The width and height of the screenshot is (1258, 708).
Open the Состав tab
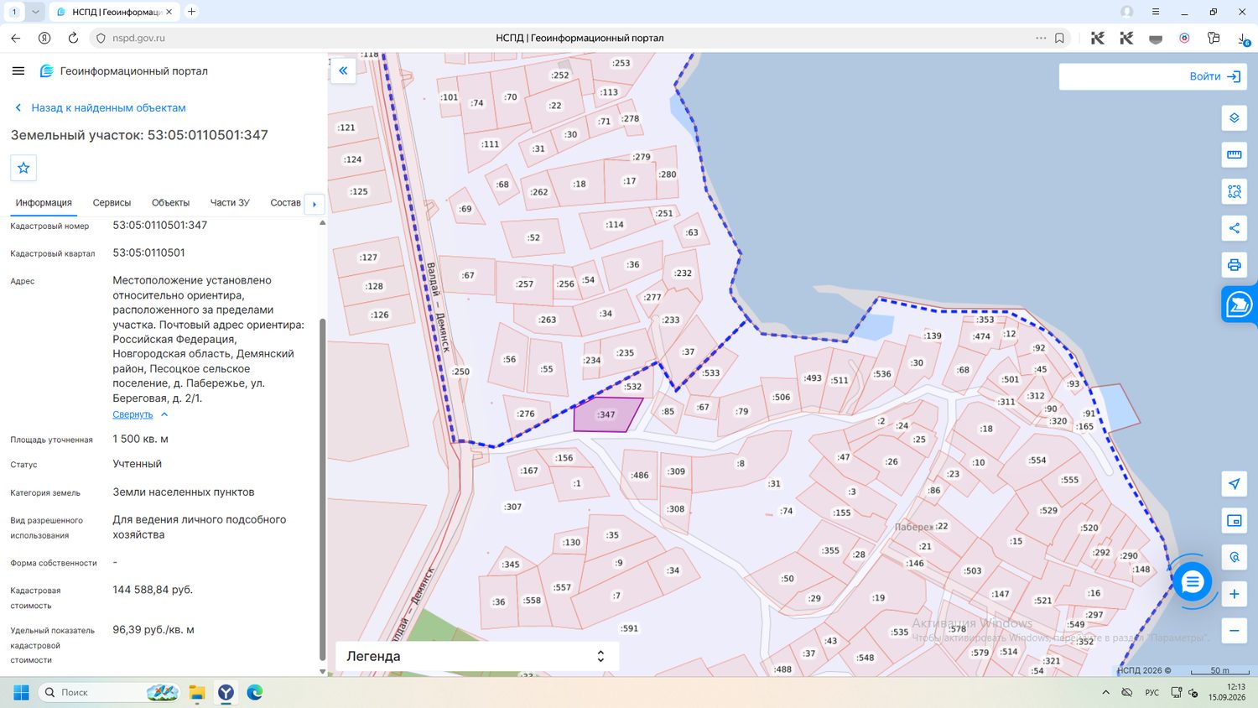[285, 203]
